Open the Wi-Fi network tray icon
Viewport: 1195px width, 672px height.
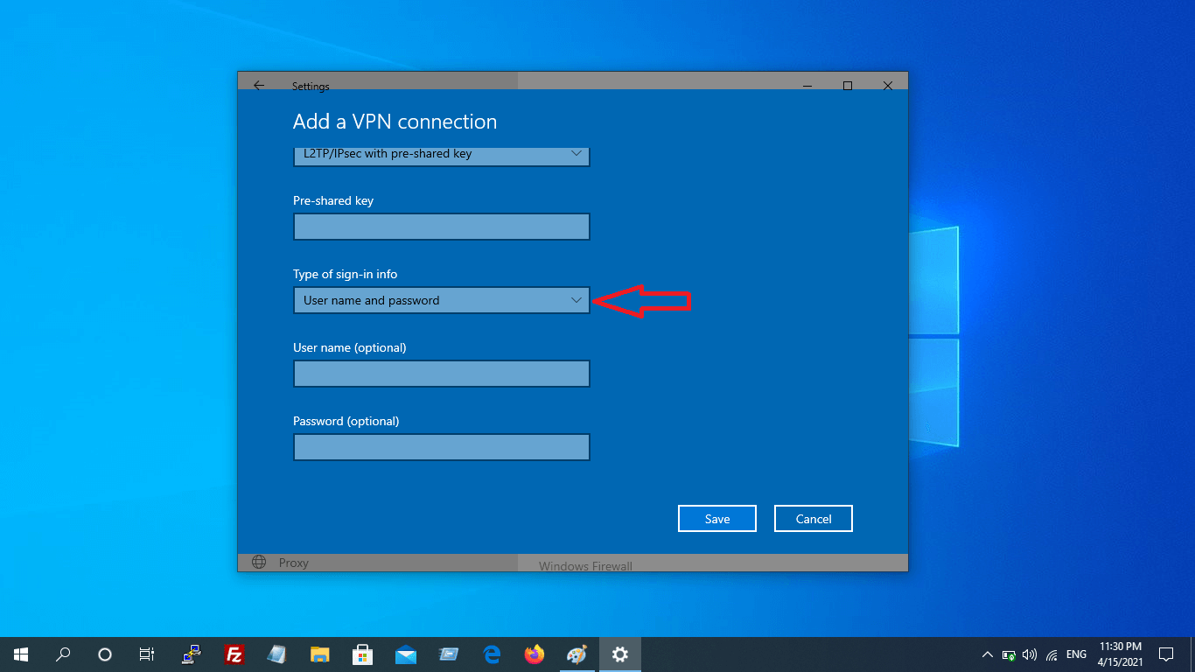[x=1052, y=654]
